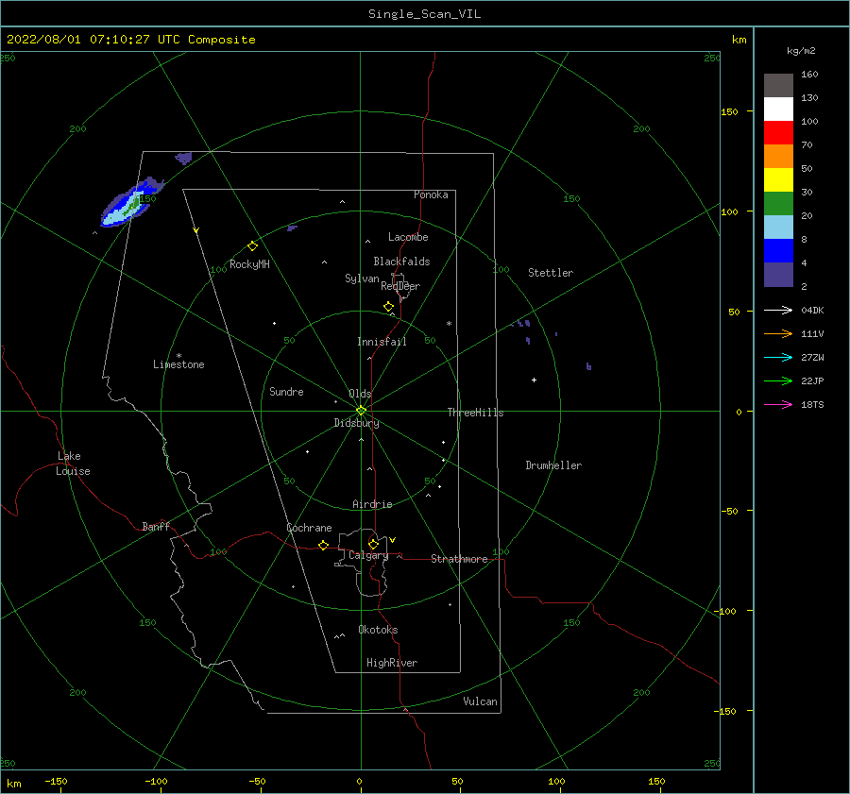Viewport: 850px width, 794px height.
Task: Select the blue 4-8 legend swatch
Action: click(x=778, y=251)
